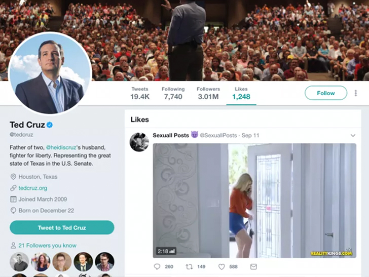
Task: Switch to the Following tab
Action: [x=173, y=93]
